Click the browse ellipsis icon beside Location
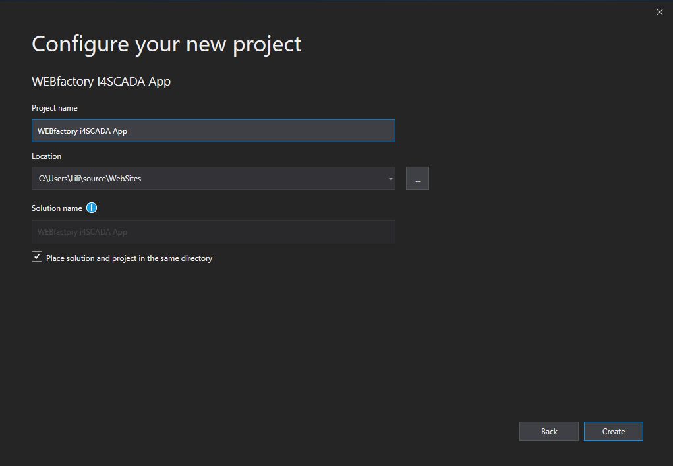 coord(417,178)
